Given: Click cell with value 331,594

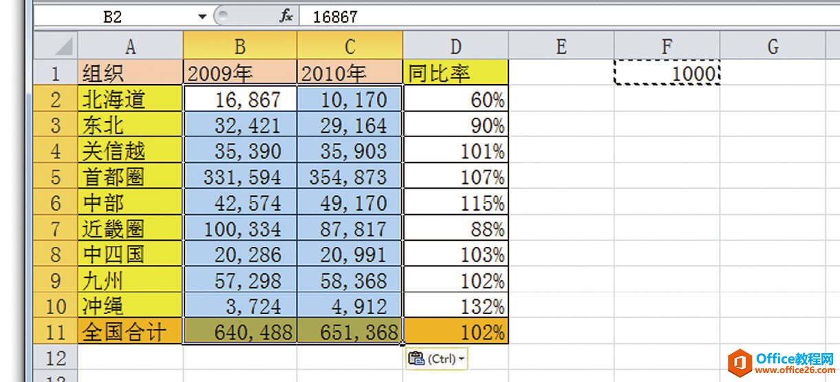Looking at the screenshot, I should (x=240, y=177).
